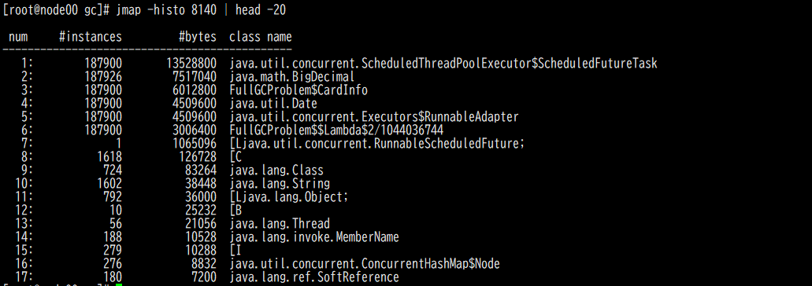Click the instance count 187926
Viewport: 812px width, 286px height.
click(103, 77)
